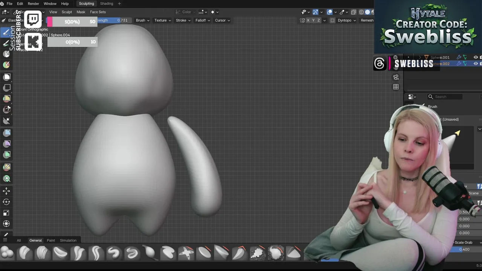Select the Color Filter tool

point(6,154)
